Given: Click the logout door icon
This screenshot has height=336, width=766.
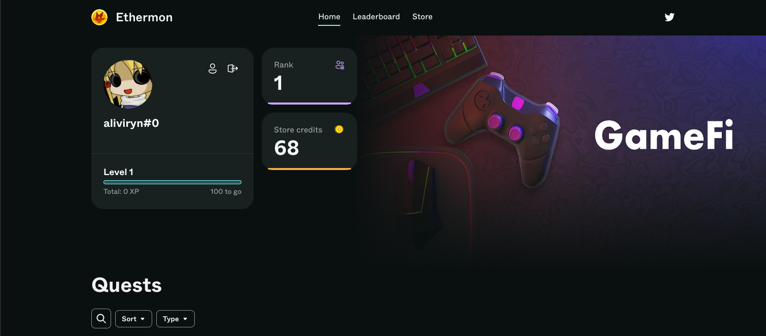Looking at the screenshot, I should tap(233, 69).
